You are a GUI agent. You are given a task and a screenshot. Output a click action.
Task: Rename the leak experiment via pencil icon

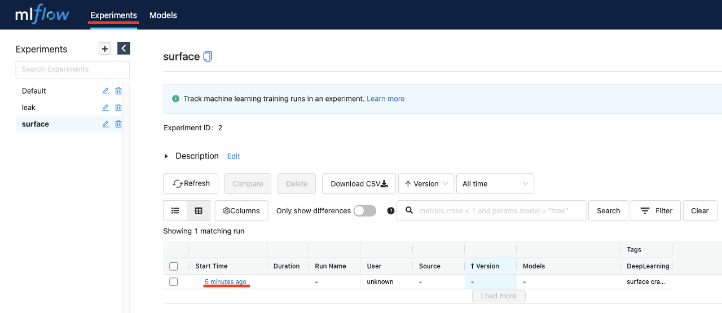point(105,107)
